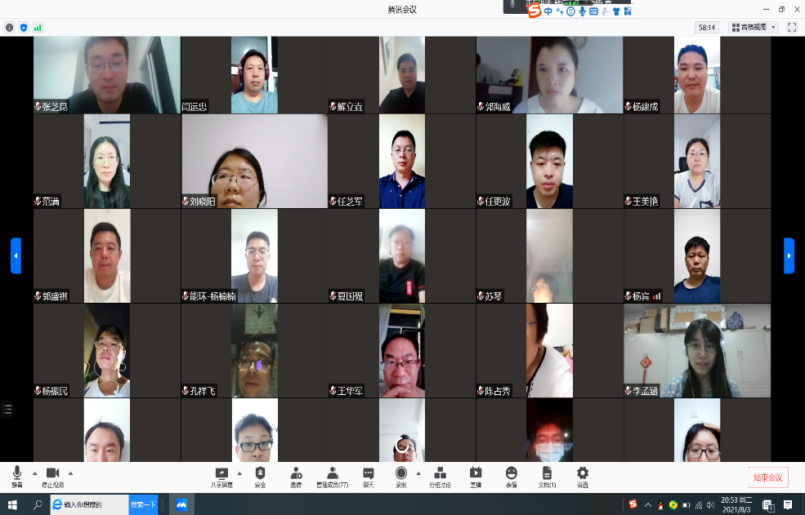Click the invite (邀请) icon
805x515 pixels.
(295, 475)
